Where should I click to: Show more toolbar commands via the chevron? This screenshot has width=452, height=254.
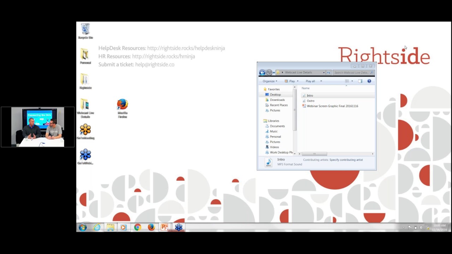[x=321, y=81]
